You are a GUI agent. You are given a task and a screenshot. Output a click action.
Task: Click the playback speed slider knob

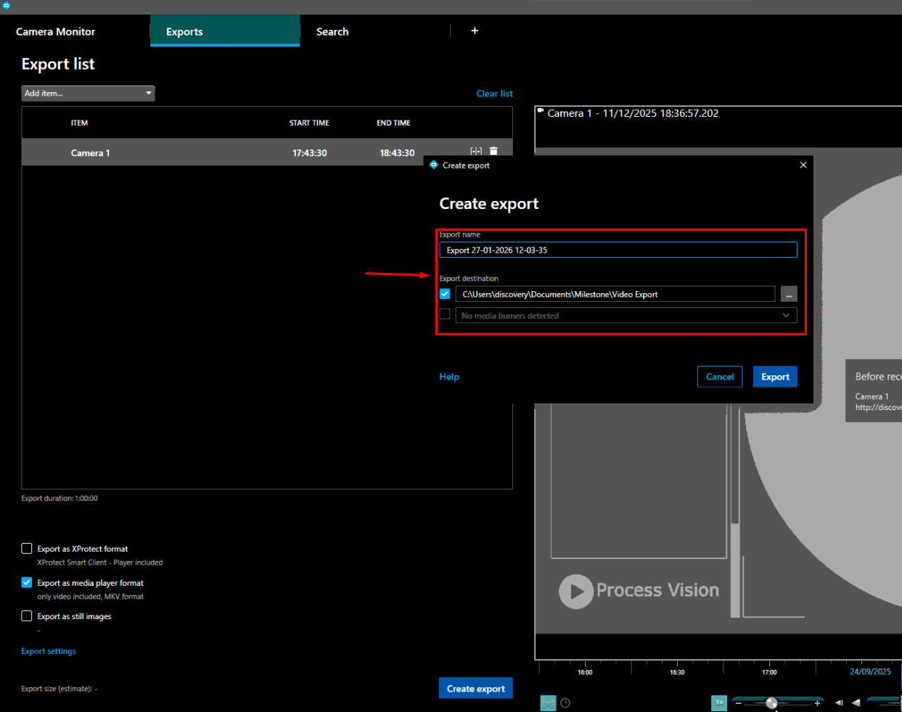pyautogui.click(x=771, y=703)
